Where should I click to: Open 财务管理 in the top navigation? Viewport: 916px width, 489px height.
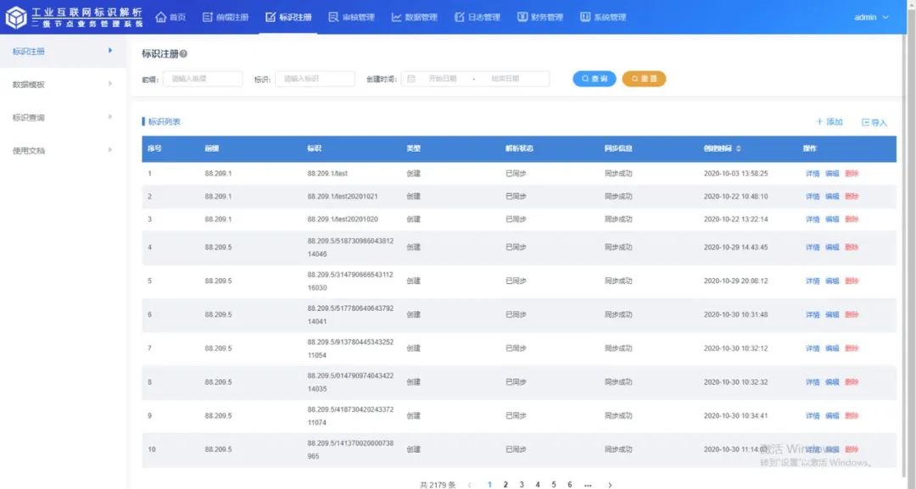(540, 17)
